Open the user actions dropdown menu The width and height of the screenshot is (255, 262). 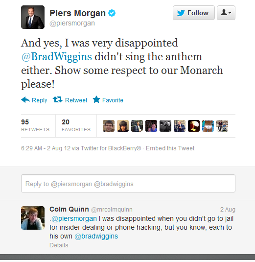[226, 13]
